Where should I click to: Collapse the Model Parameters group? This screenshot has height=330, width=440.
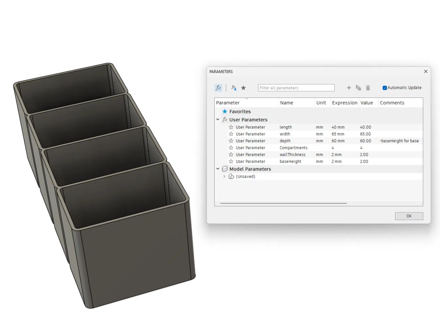point(218,169)
